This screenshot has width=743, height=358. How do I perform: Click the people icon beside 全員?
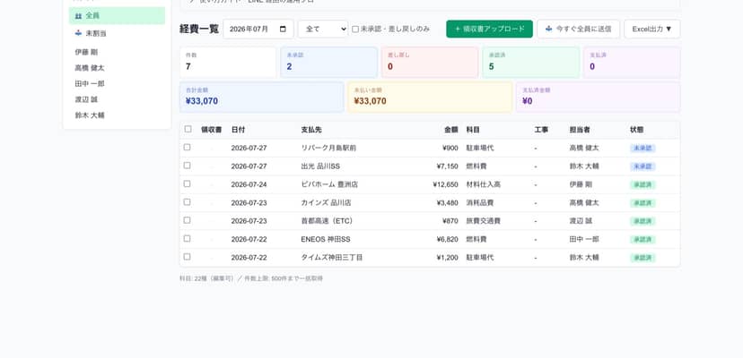tap(78, 15)
